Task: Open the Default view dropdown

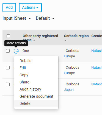Action: [45, 18]
